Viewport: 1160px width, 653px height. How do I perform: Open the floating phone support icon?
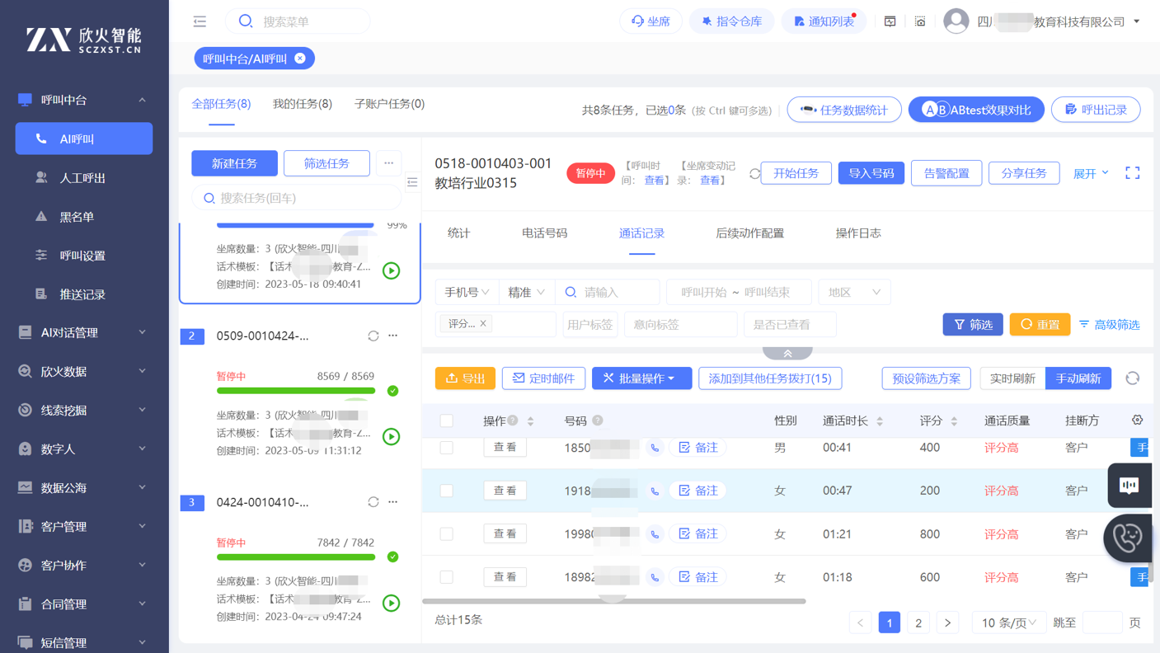(x=1128, y=538)
